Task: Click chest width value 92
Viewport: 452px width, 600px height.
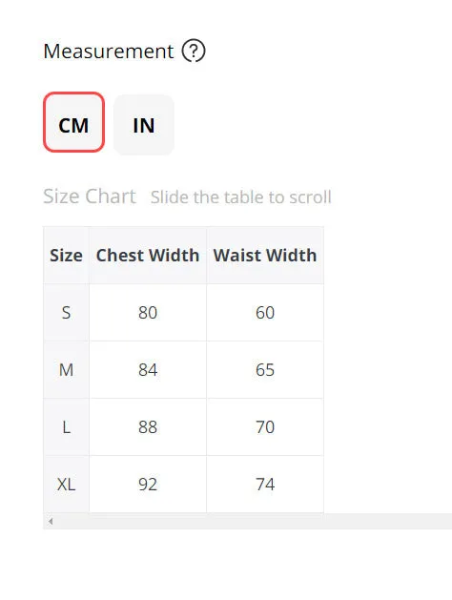Action: 148,485
